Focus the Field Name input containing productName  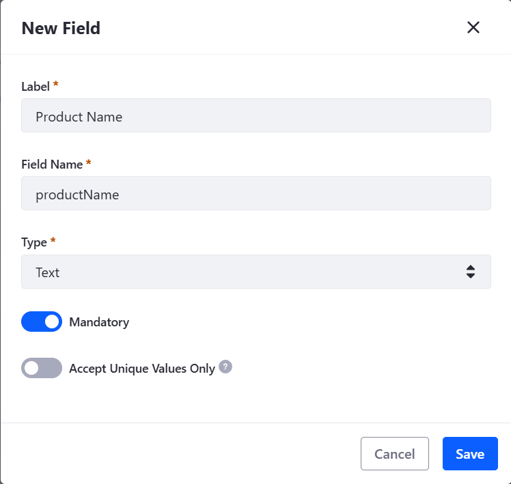[255, 193]
